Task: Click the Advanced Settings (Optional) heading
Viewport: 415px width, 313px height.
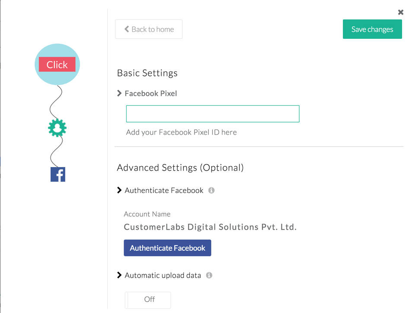Action: click(180, 168)
